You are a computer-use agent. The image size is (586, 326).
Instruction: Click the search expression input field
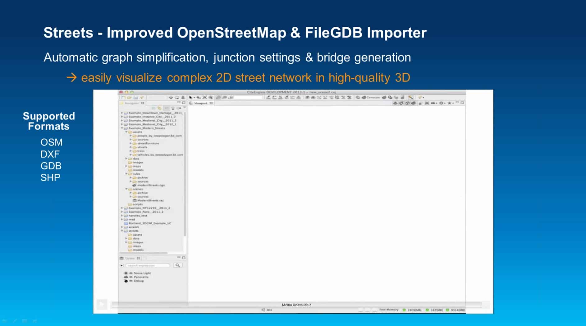[148, 266]
